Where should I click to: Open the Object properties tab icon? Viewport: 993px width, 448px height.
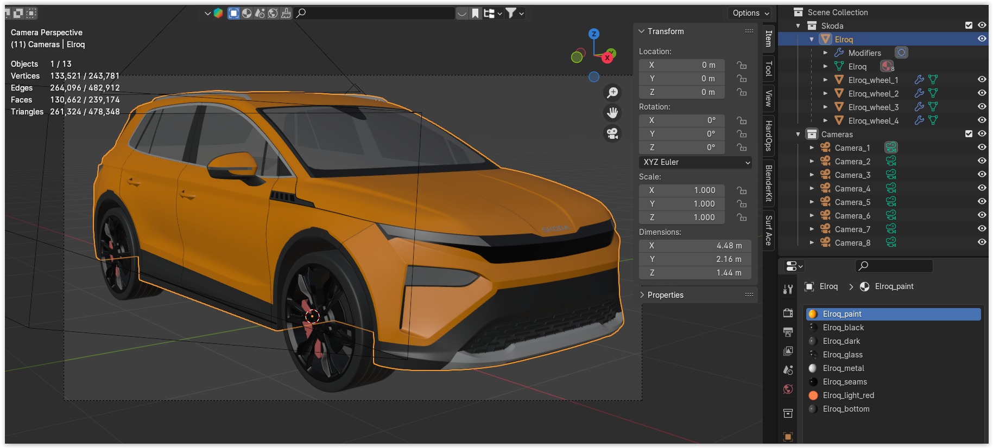click(788, 437)
